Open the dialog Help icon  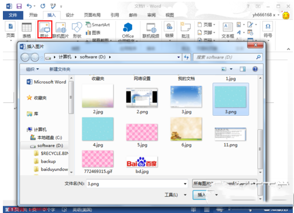tap(255, 69)
